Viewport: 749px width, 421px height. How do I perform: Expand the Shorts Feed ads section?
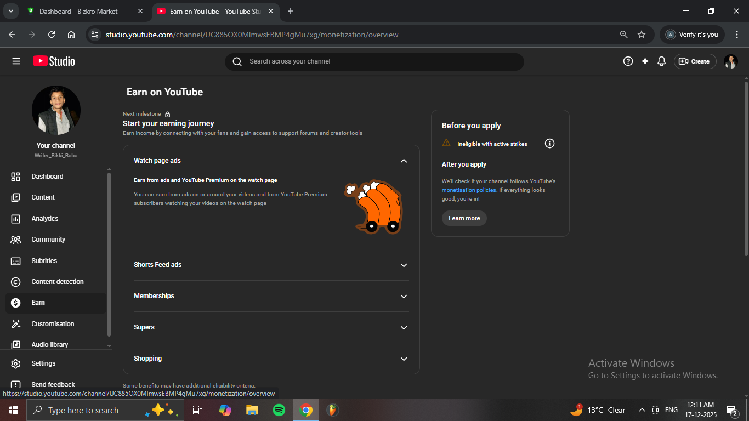(x=404, y=265)
